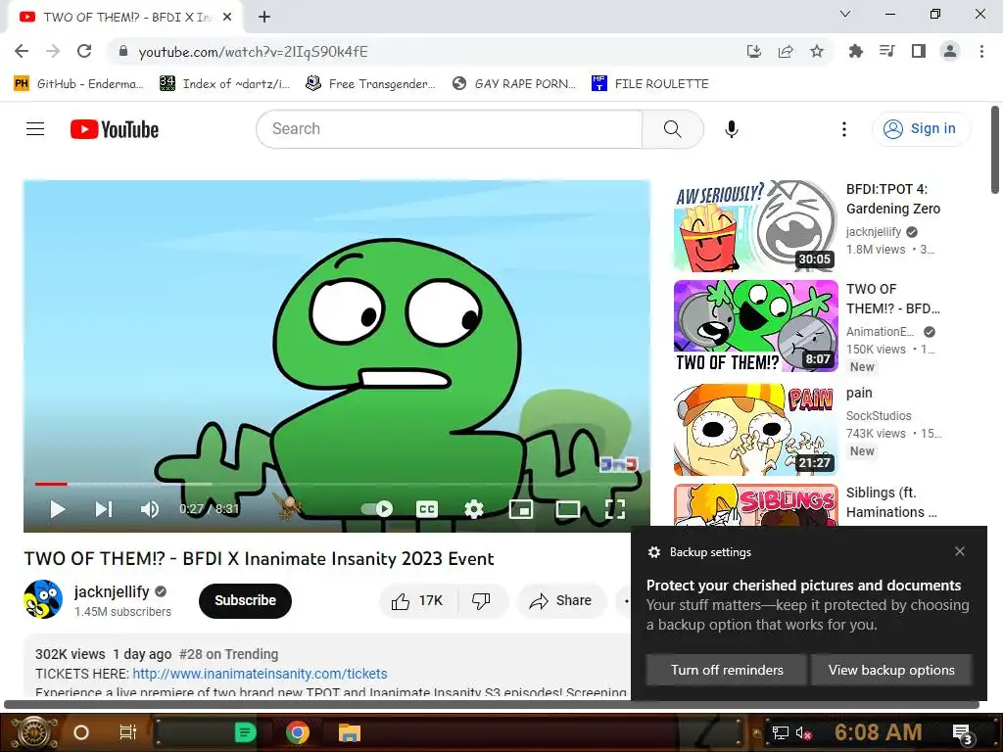Click View backup options button
1003x752 pixels.
(891, 670)
